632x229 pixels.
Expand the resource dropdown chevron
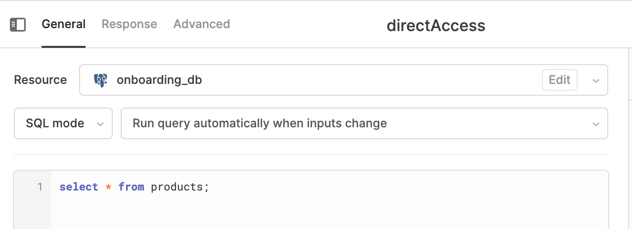(x=596, y=81)
